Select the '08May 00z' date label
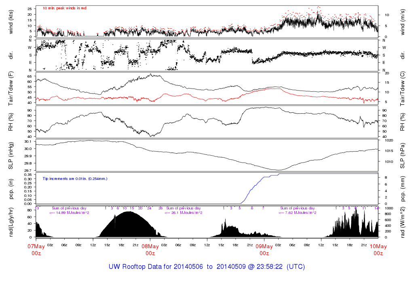Screen dimensions: 414x283 click(150, 250)
